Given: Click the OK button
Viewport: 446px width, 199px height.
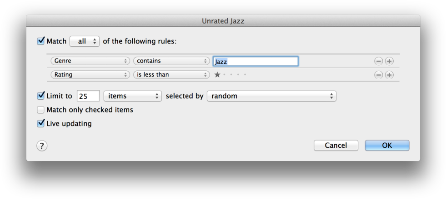Looking at the screenshot, I should tap(387, 146).
